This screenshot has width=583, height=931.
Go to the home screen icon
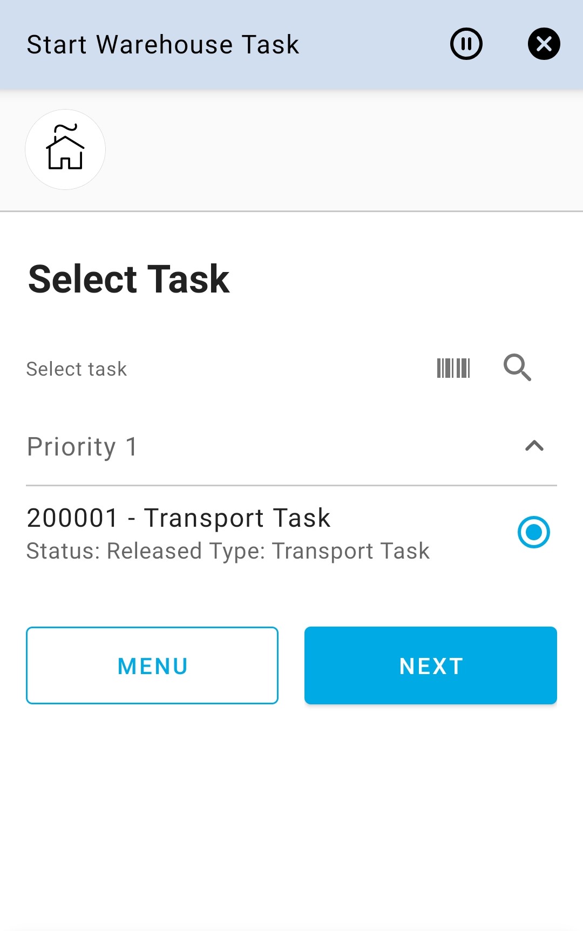tap(65, 149)
